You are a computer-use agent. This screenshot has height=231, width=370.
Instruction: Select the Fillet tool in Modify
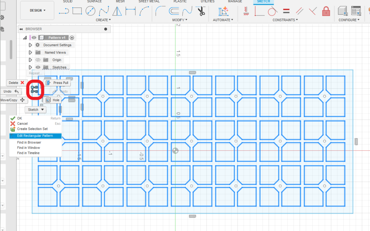tap(161, 11)
